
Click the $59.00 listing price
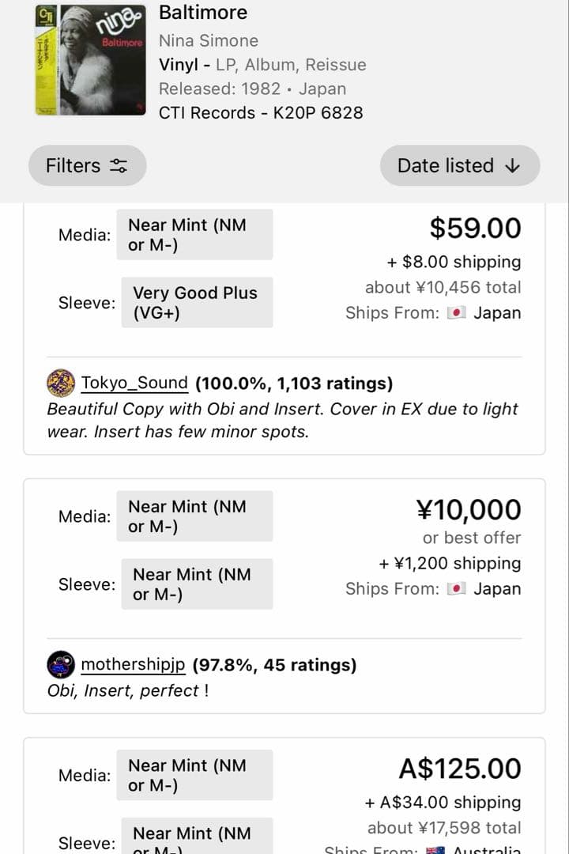(475, 228)
